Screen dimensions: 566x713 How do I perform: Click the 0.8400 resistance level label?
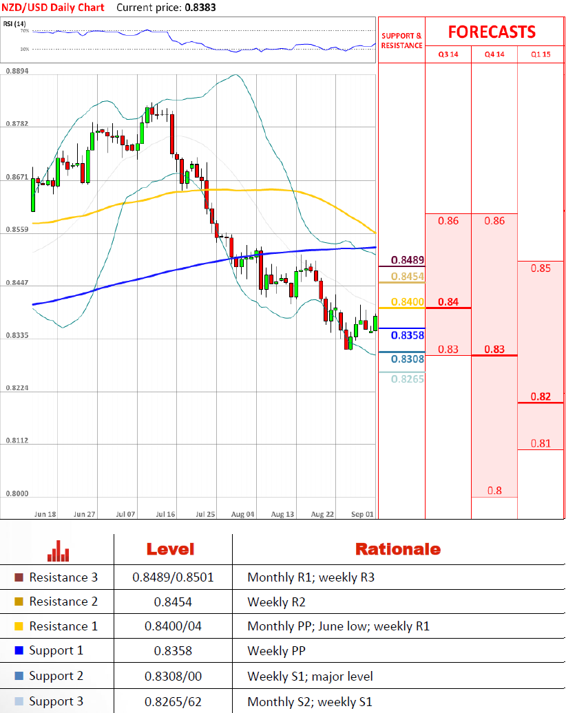pyautogui.click(x=408, y=302)
